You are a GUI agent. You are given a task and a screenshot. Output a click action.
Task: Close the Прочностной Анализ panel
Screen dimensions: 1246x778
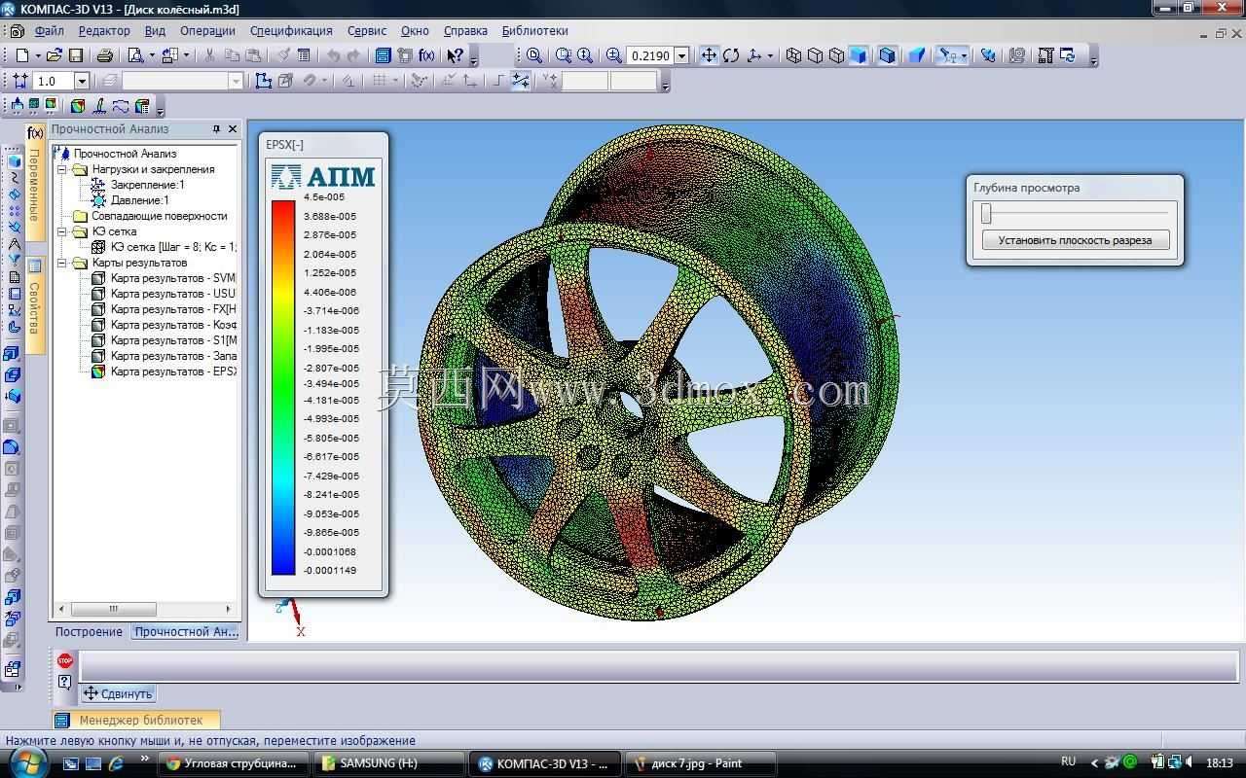coord(233,128)
